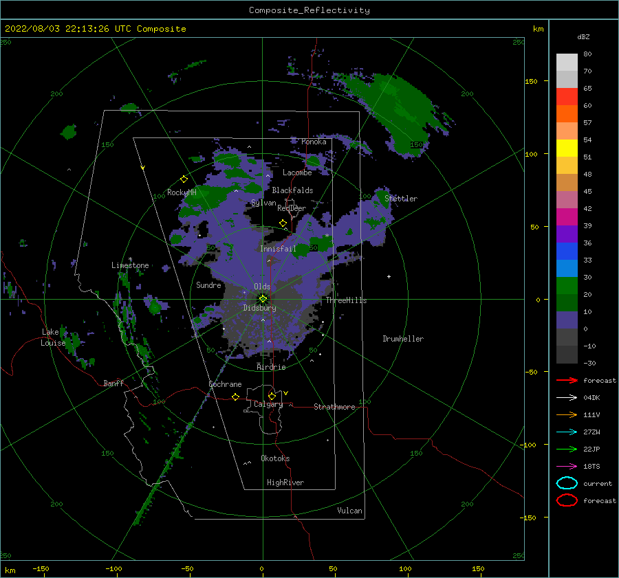Click the red forecast arrow legend icon
This screenshot has width=619, height=578.
567,380
